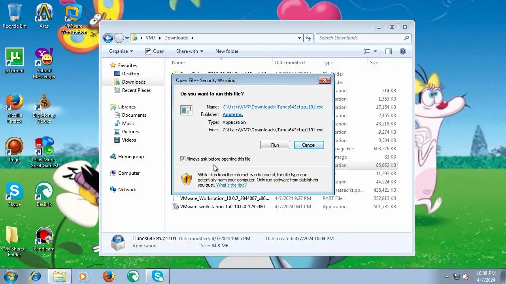Launch µTorrent from the desktop
506x284 pixels.
(x=15, y=60)
